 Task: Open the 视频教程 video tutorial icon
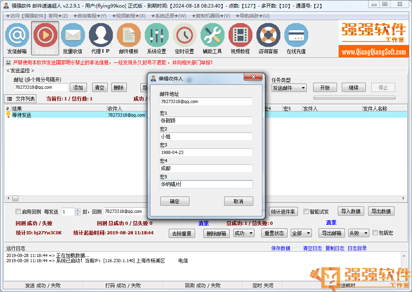pyautogui.click(x=240, y=38)
